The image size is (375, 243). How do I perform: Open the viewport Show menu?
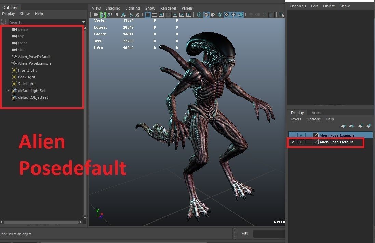point(150,8)
